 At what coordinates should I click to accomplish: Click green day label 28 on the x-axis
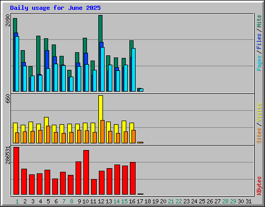225,201
